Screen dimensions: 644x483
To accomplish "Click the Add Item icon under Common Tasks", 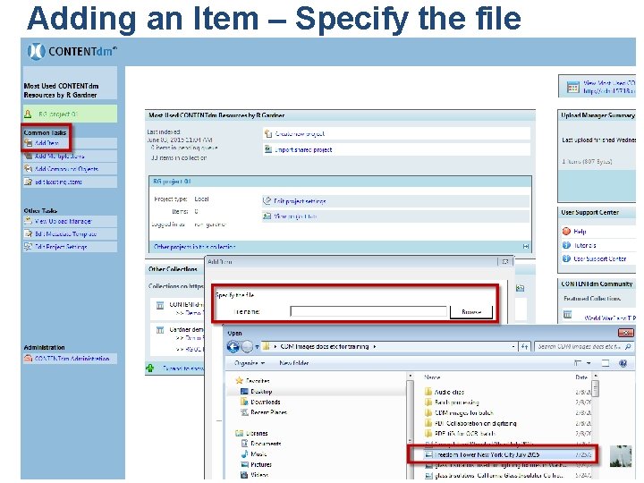I will [28, 143].
